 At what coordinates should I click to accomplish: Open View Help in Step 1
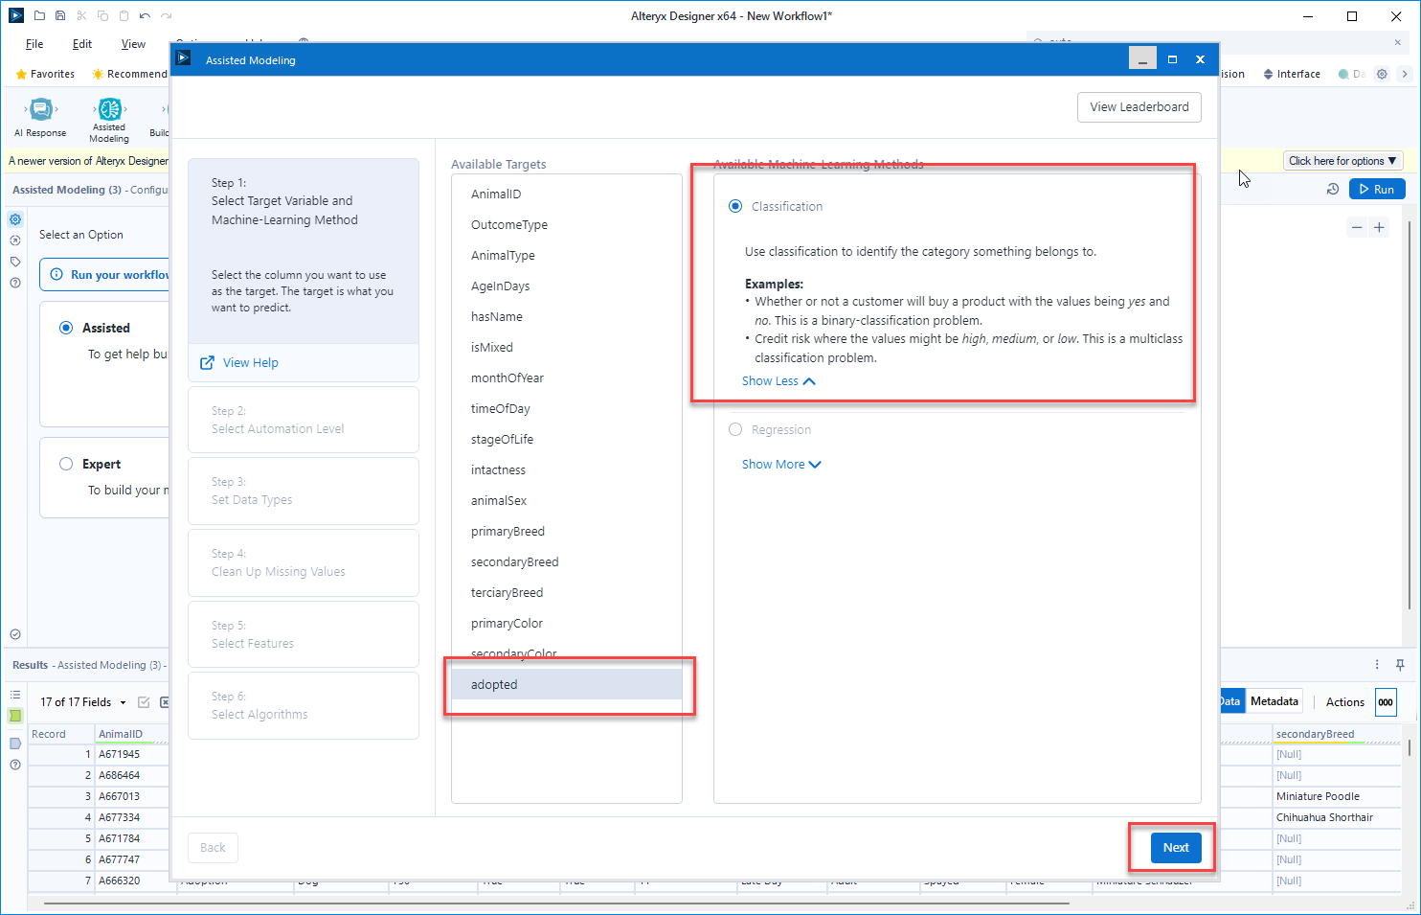[251, 363]
